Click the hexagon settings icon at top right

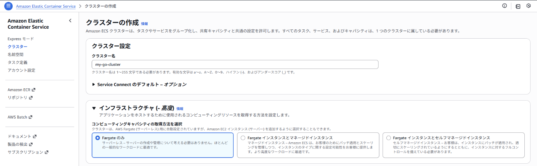(529, 6)
